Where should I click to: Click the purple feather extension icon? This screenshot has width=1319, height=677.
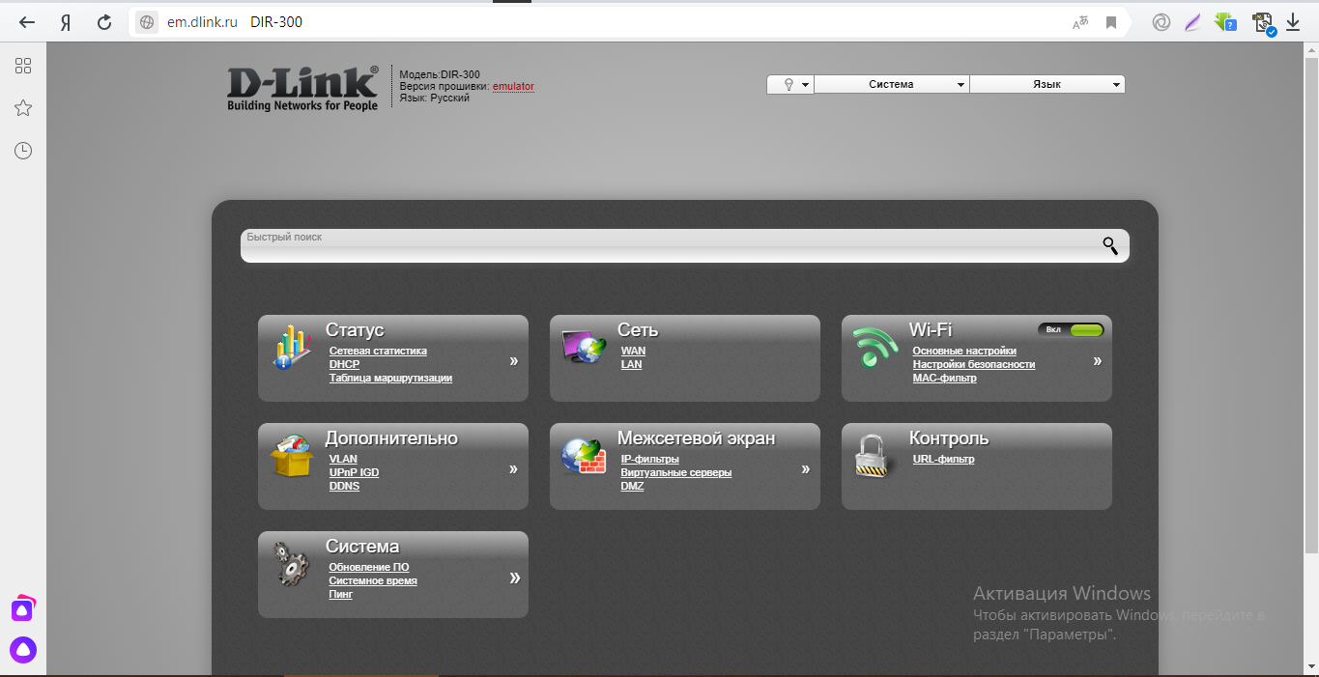1193,22
